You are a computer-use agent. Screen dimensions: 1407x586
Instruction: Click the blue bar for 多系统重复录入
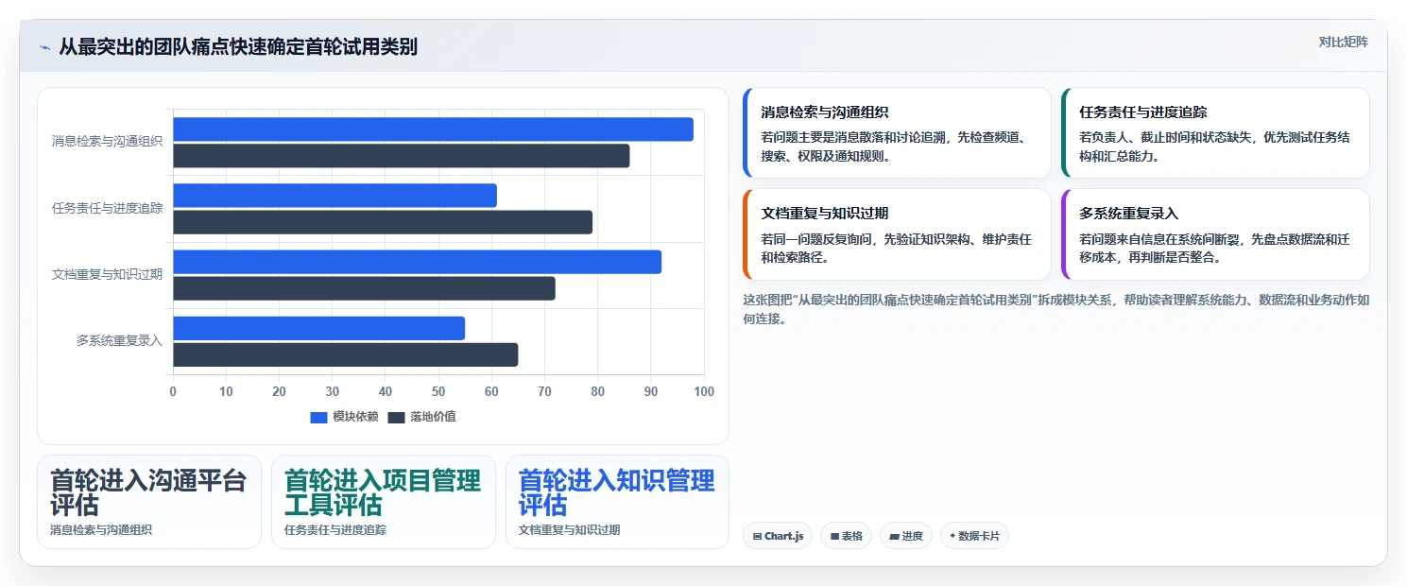point(318,328)
